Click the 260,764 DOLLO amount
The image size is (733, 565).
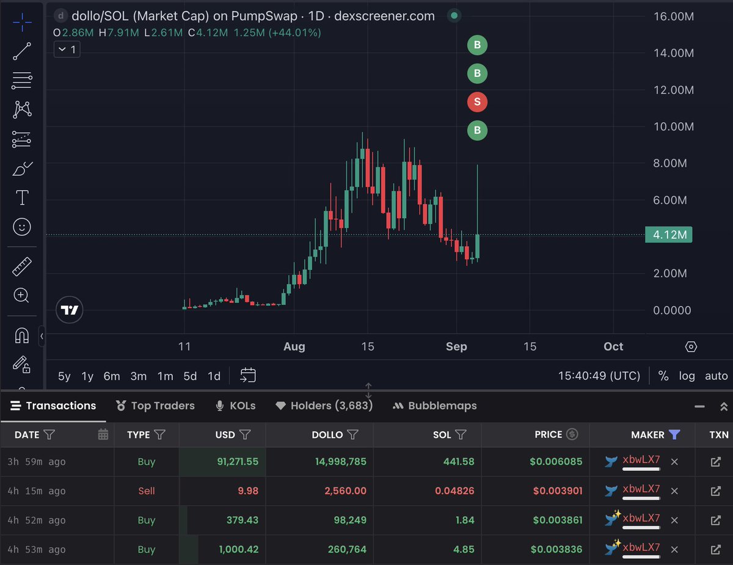pos(348,550)
